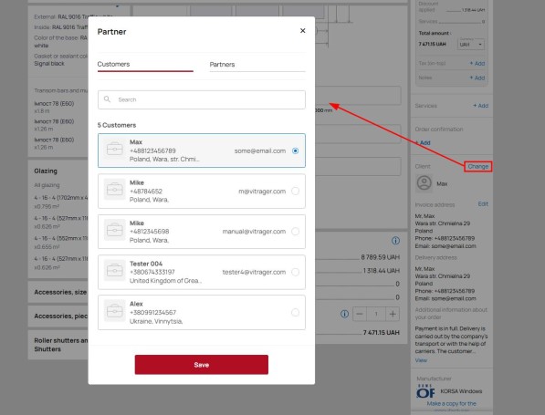Save the selected partner
545x415 pixels.
point(202,365)
